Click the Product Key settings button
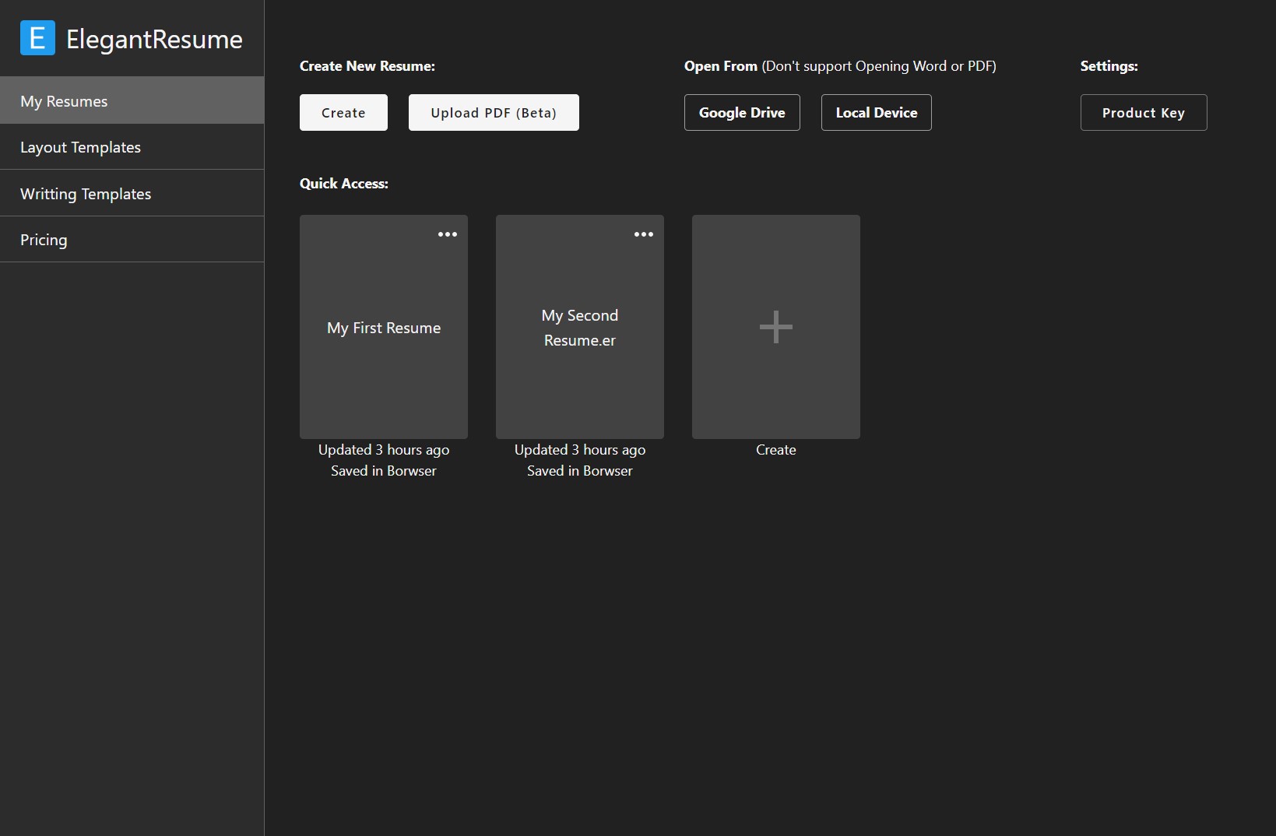 (1144, 113)
